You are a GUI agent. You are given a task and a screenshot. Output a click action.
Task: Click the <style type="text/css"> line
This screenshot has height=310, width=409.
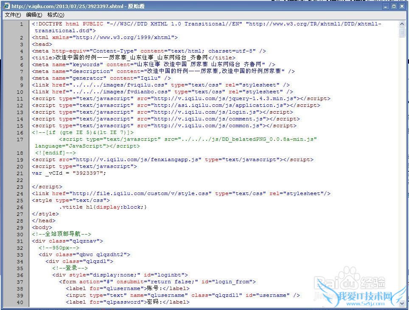point(71,200)
